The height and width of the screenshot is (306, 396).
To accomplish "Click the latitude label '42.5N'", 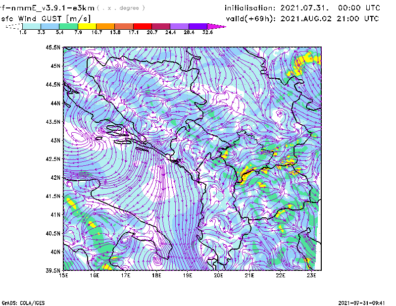I will [x=53, y=159].
